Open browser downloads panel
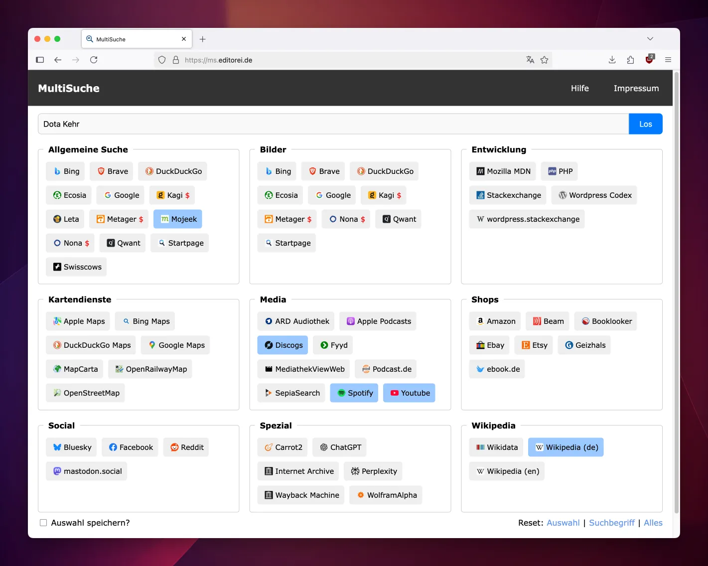 click(x=612, y=60)
